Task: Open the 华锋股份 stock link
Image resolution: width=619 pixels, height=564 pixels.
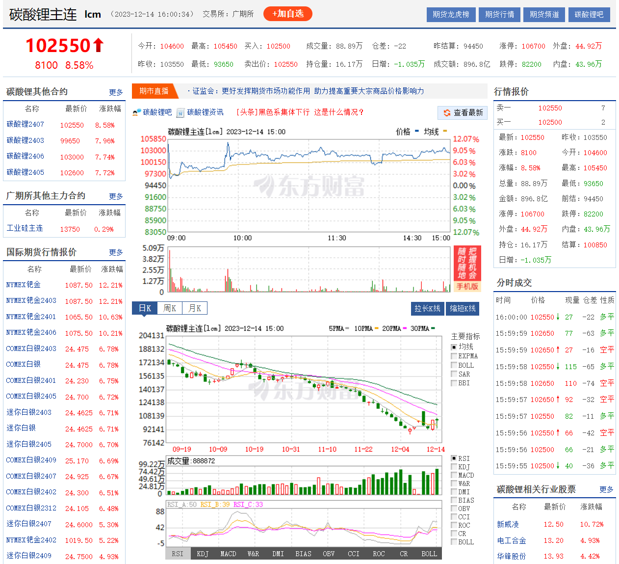Action: (512, 556)
